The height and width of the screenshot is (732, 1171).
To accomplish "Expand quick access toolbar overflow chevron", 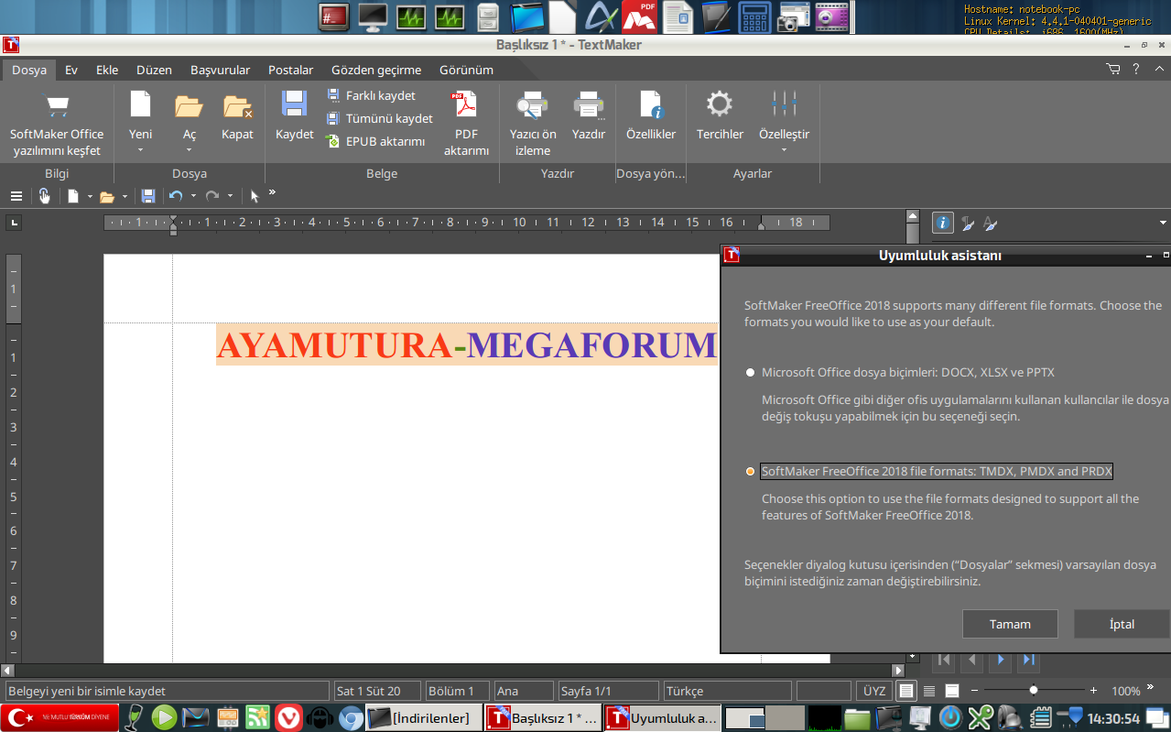I will pos(272,193).
